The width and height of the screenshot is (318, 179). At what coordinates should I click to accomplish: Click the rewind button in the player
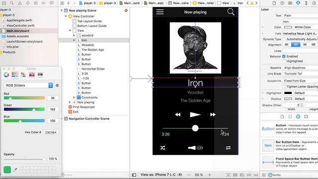pyautogui.click(x=178, y=115)
